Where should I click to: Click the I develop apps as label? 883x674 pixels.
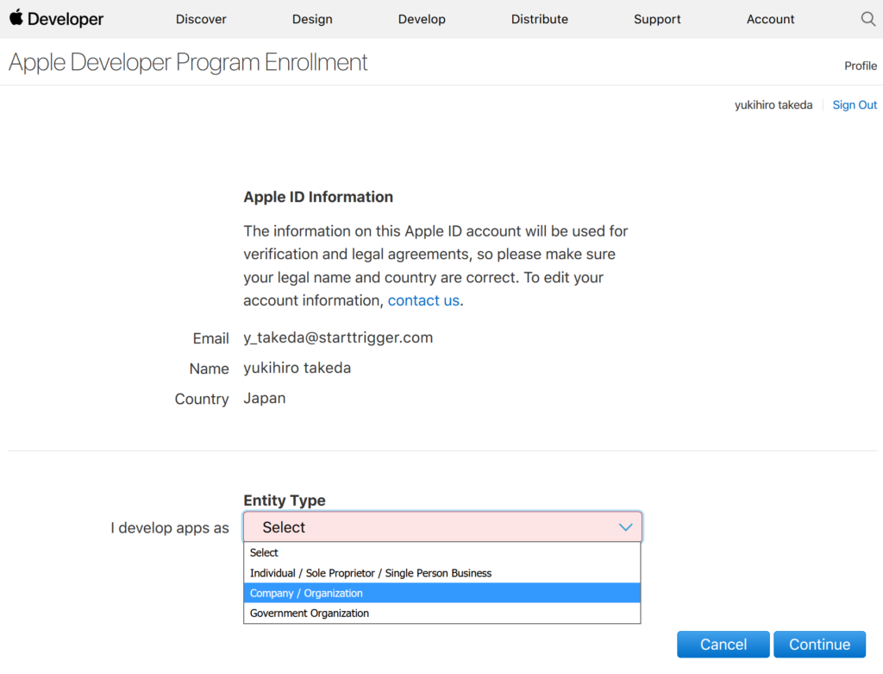(170, 528)
